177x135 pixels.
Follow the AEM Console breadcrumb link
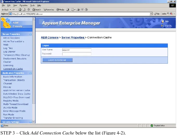[50, 37]
